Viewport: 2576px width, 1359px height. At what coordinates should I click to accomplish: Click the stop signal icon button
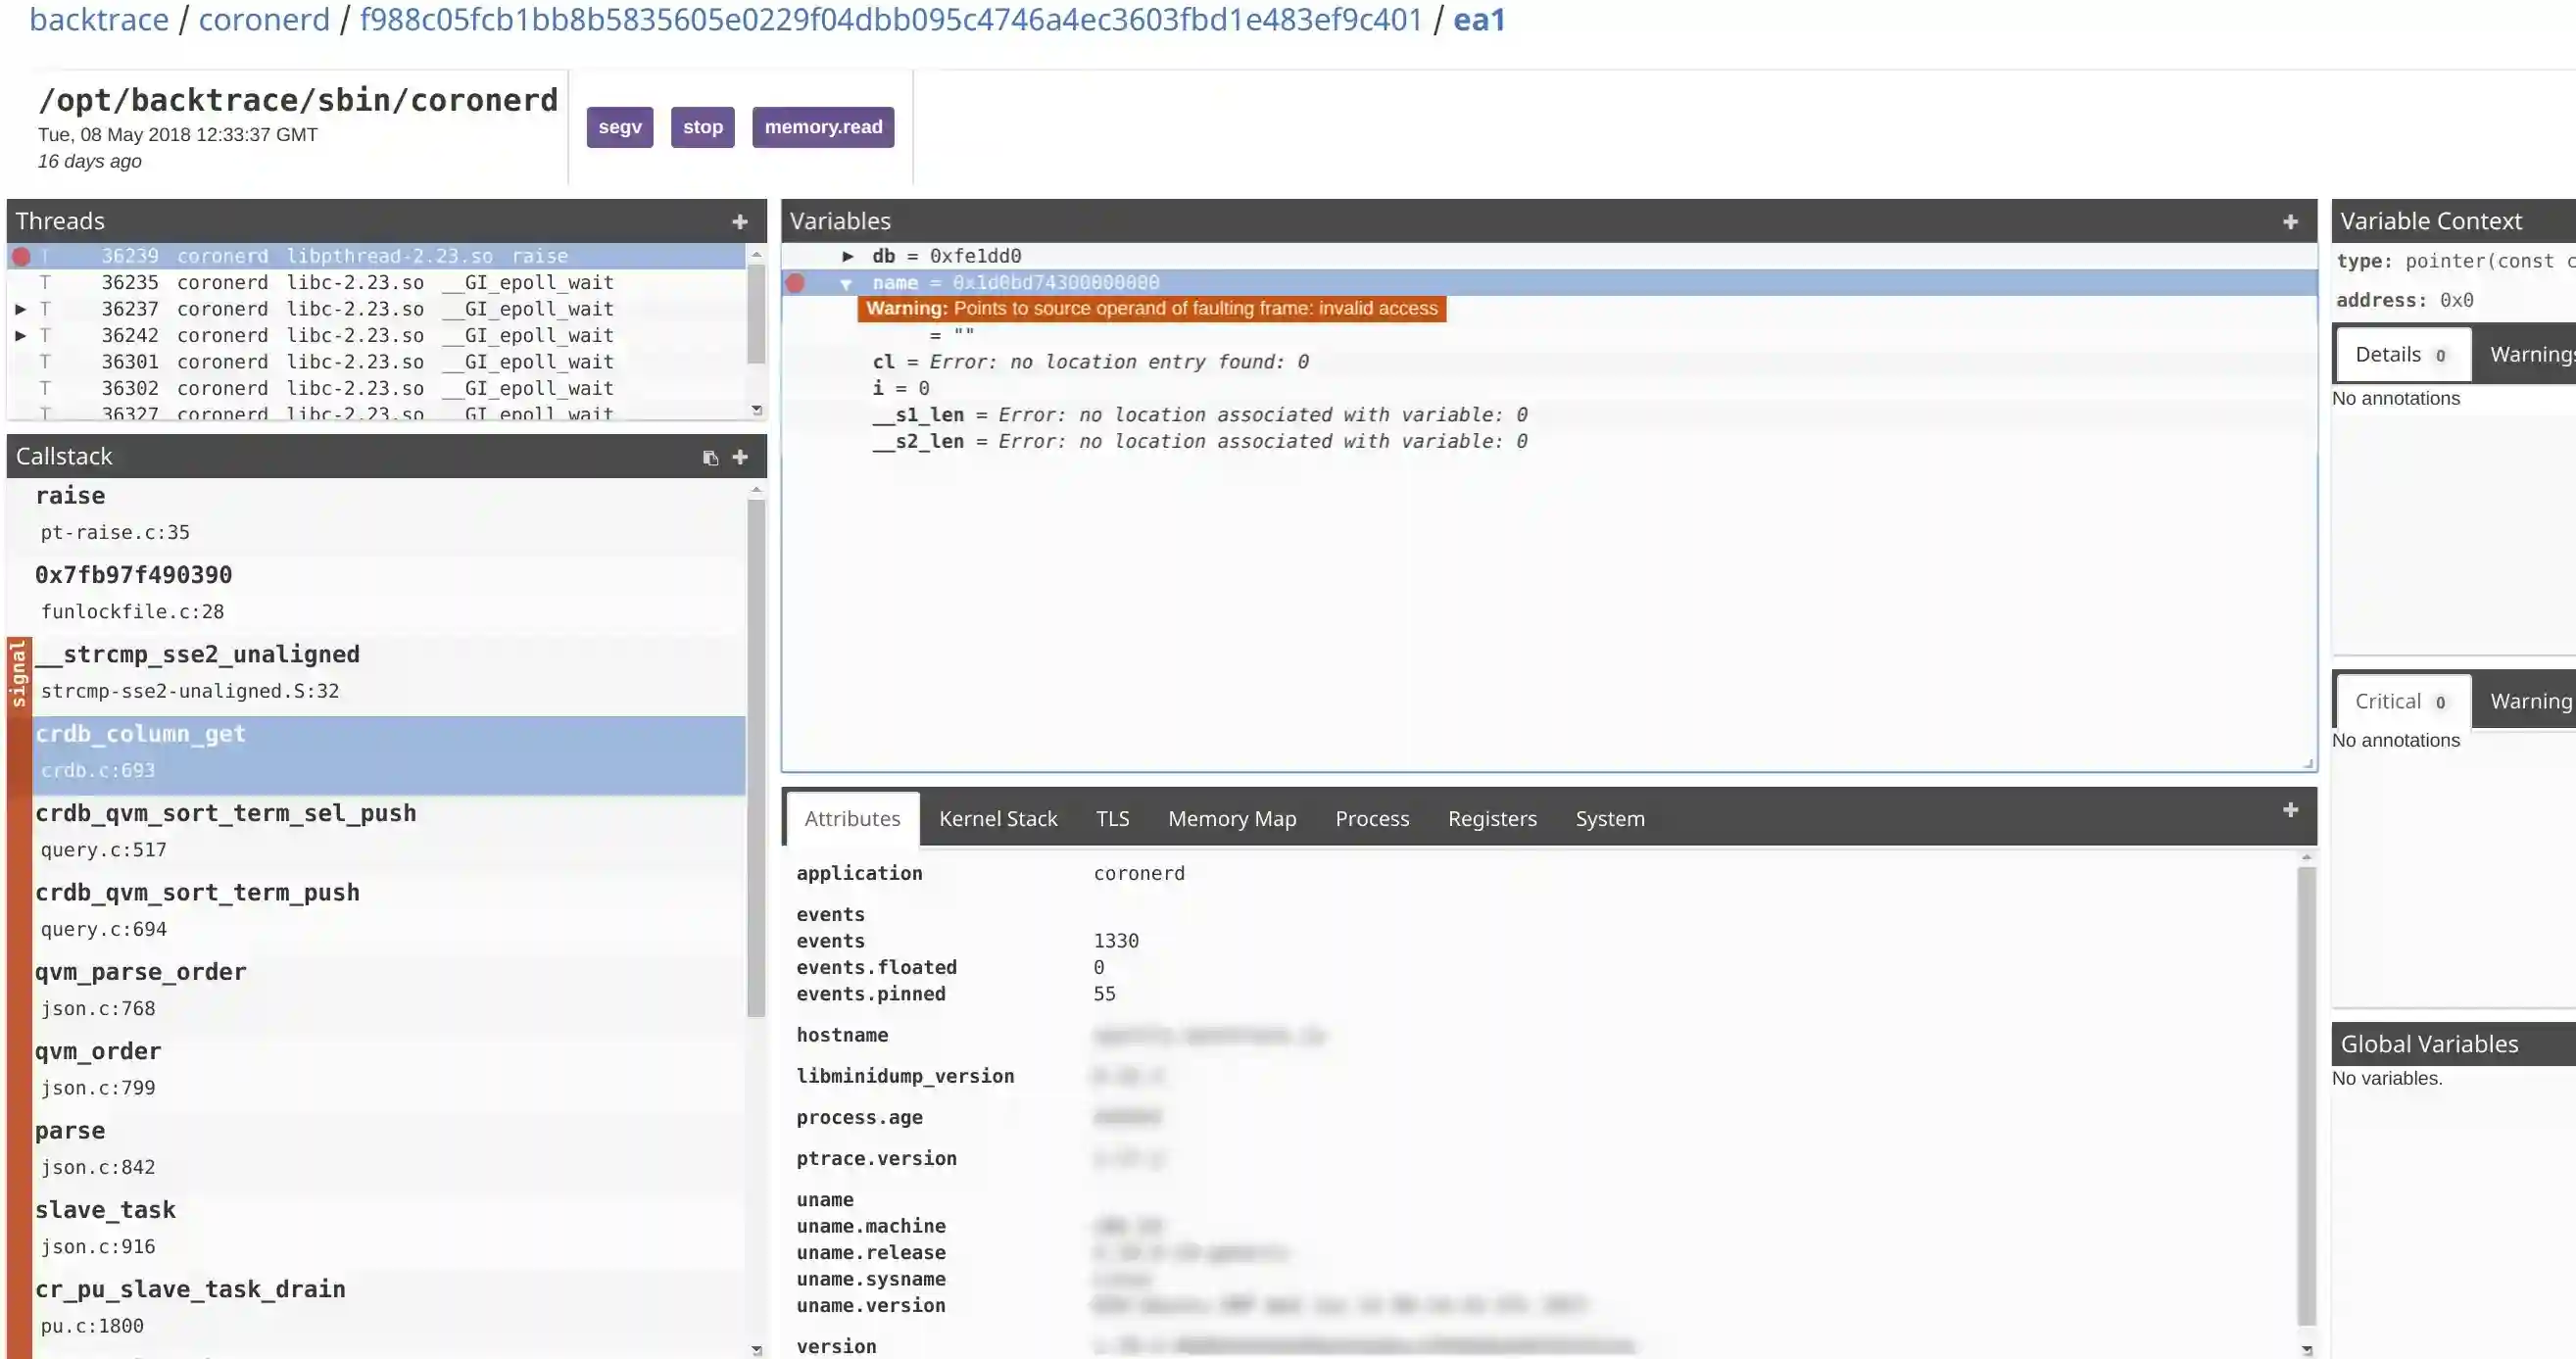coord(704,124)
